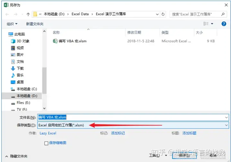The height and width of the screenshot is (162, 231).
Task: Expand the address bar history dropdown
Action: pos(157,14)
